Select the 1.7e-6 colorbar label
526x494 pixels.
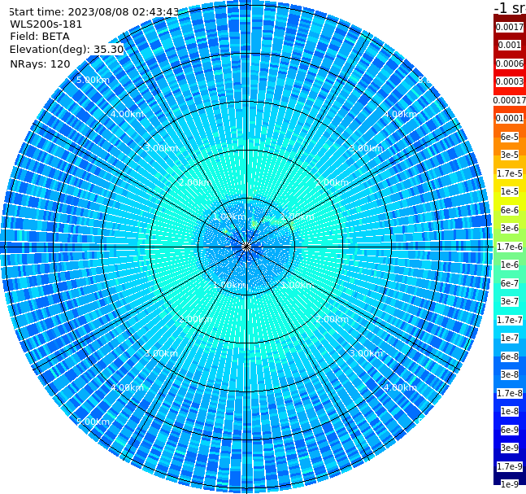pyautogui.click(x=510, y=247)
